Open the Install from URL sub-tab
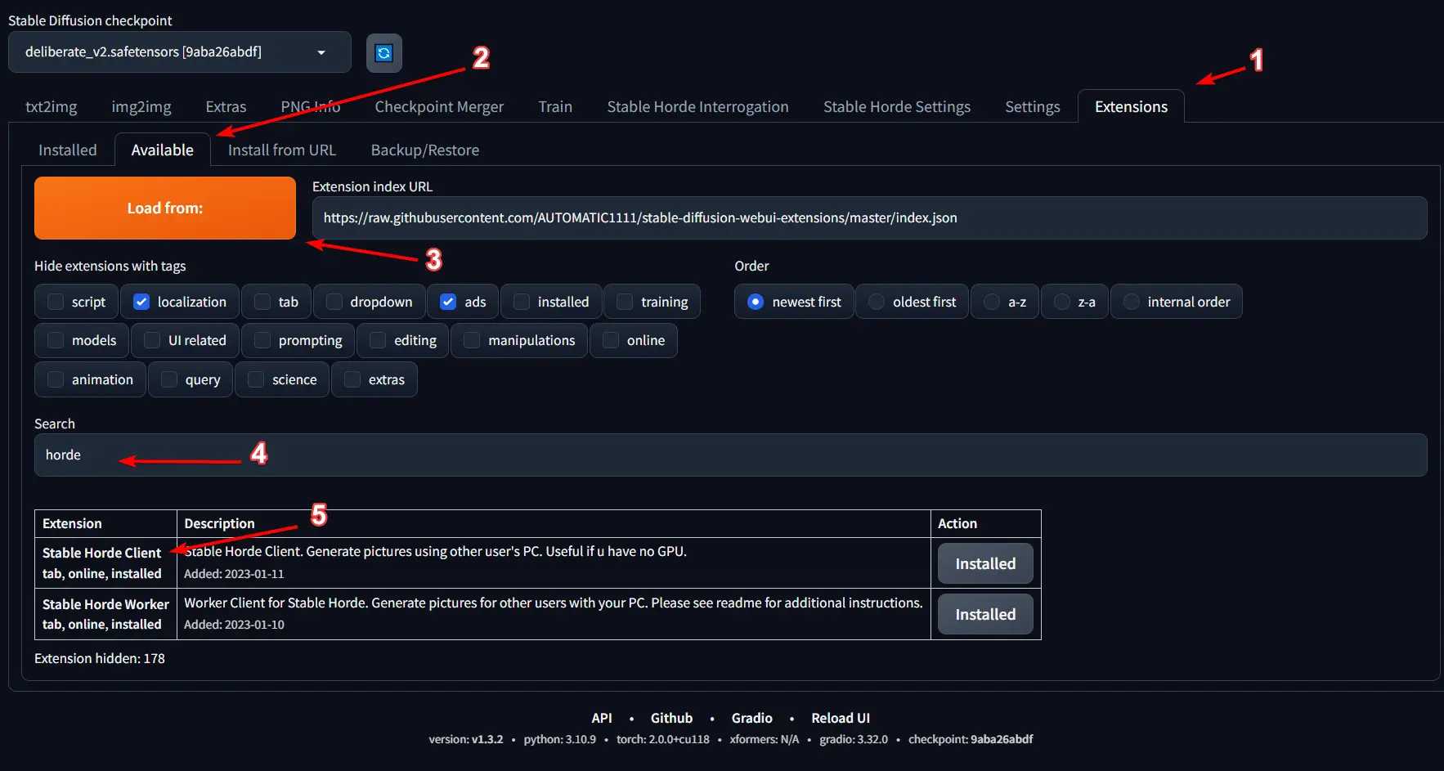Viewport: 1444px width, 771px height. 281,150
